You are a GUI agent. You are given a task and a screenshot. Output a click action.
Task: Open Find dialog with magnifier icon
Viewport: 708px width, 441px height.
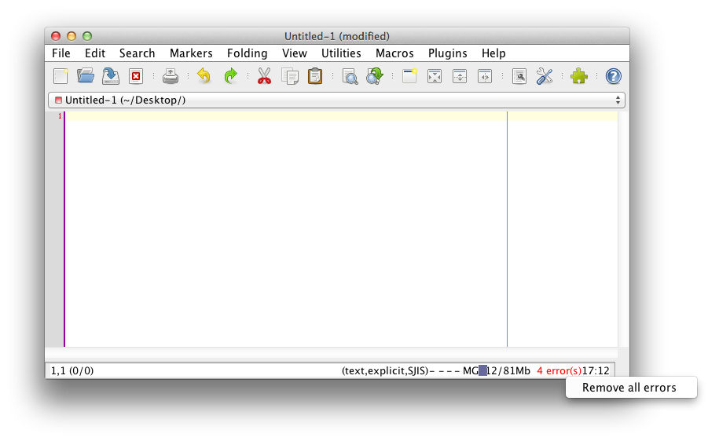[350, 76]
